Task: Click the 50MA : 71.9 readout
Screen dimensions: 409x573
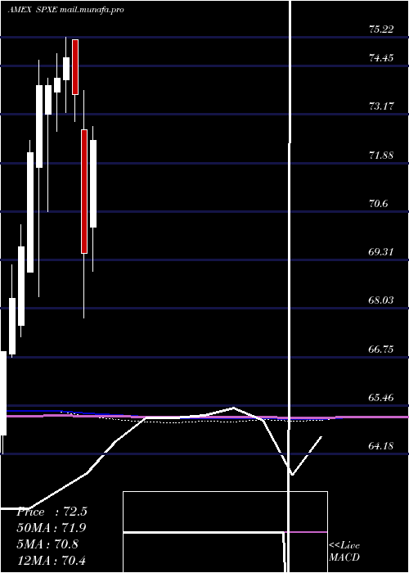Action: click(51, 528)
